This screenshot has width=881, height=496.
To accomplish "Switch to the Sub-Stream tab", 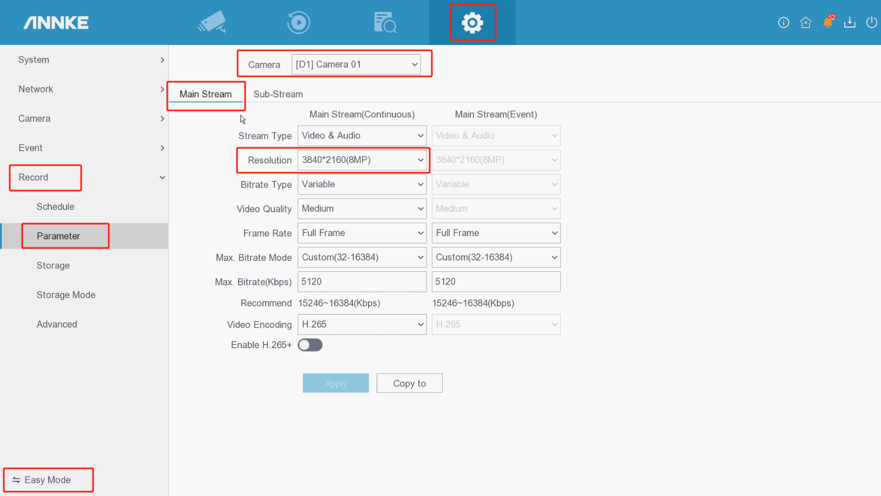I will click(x=278, y=94).
